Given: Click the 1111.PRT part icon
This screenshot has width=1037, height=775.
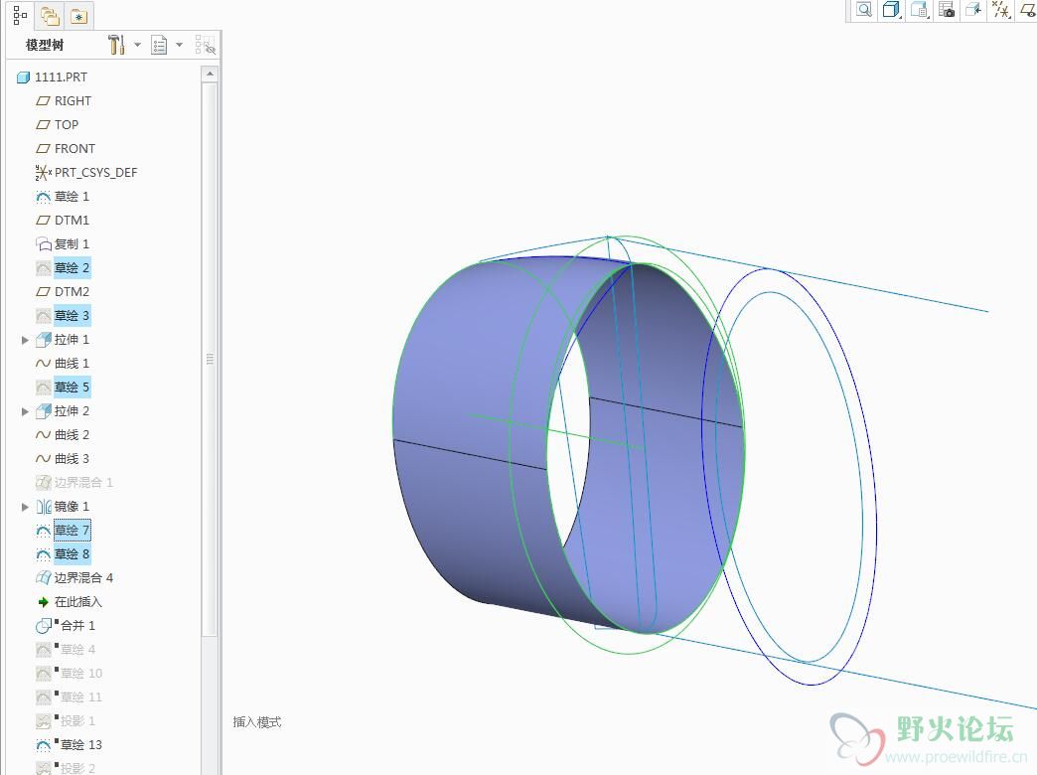Looking at the screenshot, I should click(23, 77).
